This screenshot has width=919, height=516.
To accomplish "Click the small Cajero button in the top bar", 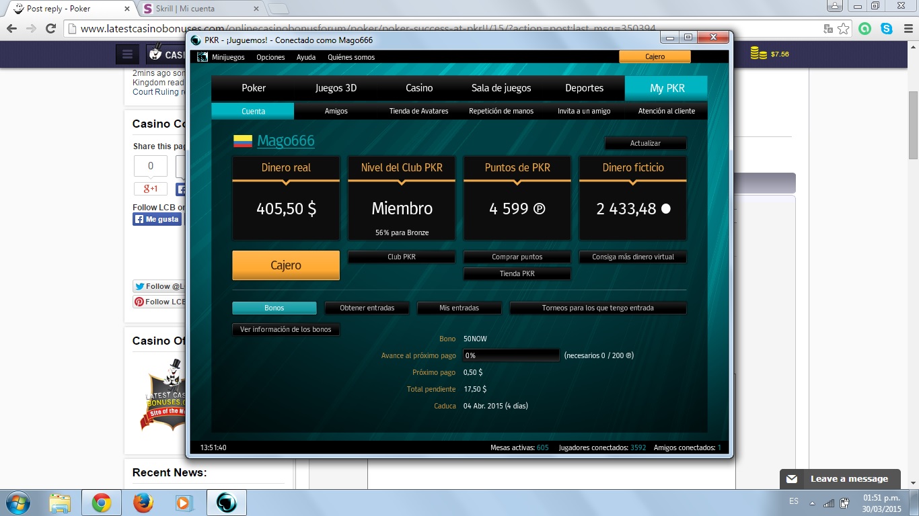I will pyautogui.click(x=655, y=57).
